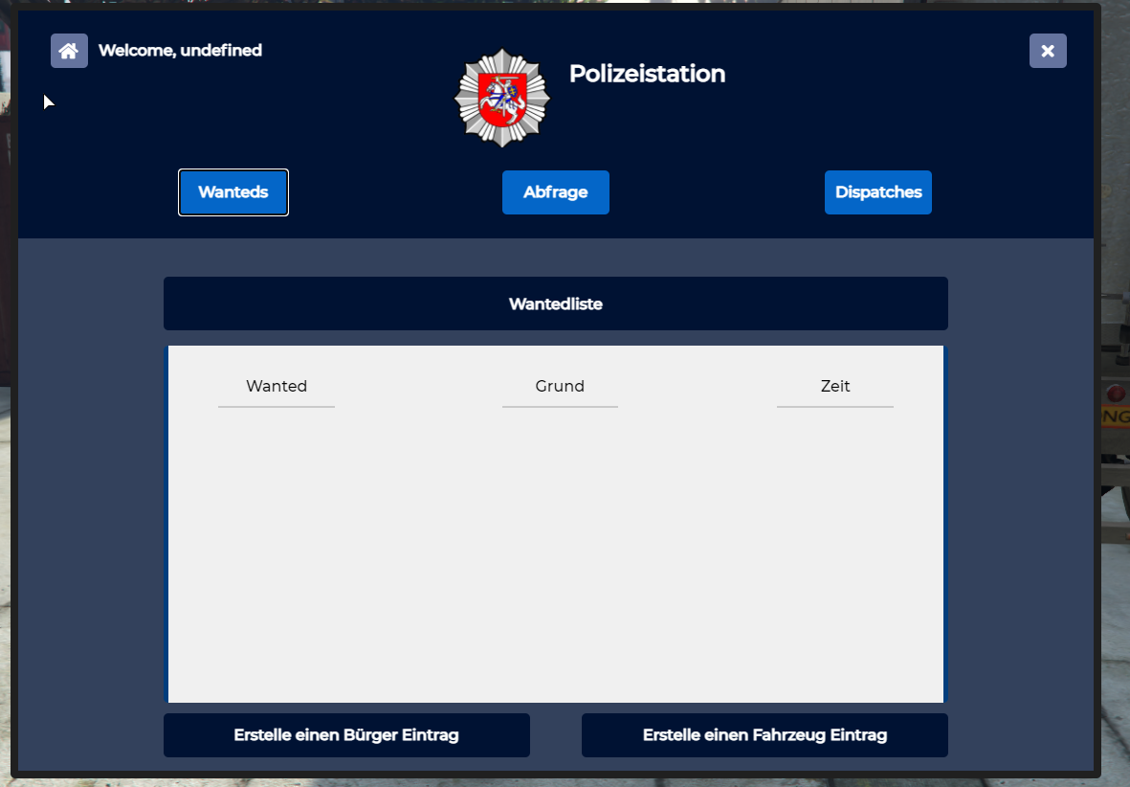The height and width of the screenshot is (787, 1130).
Task: Click the Zeit column header
Action: 835,386
